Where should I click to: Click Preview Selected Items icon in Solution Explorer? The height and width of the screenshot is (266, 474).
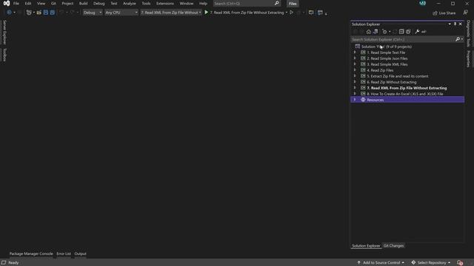(x=424, y=32)
